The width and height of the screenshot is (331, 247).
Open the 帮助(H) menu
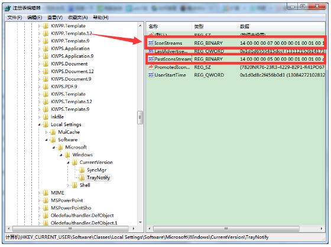tap(100, 18)
